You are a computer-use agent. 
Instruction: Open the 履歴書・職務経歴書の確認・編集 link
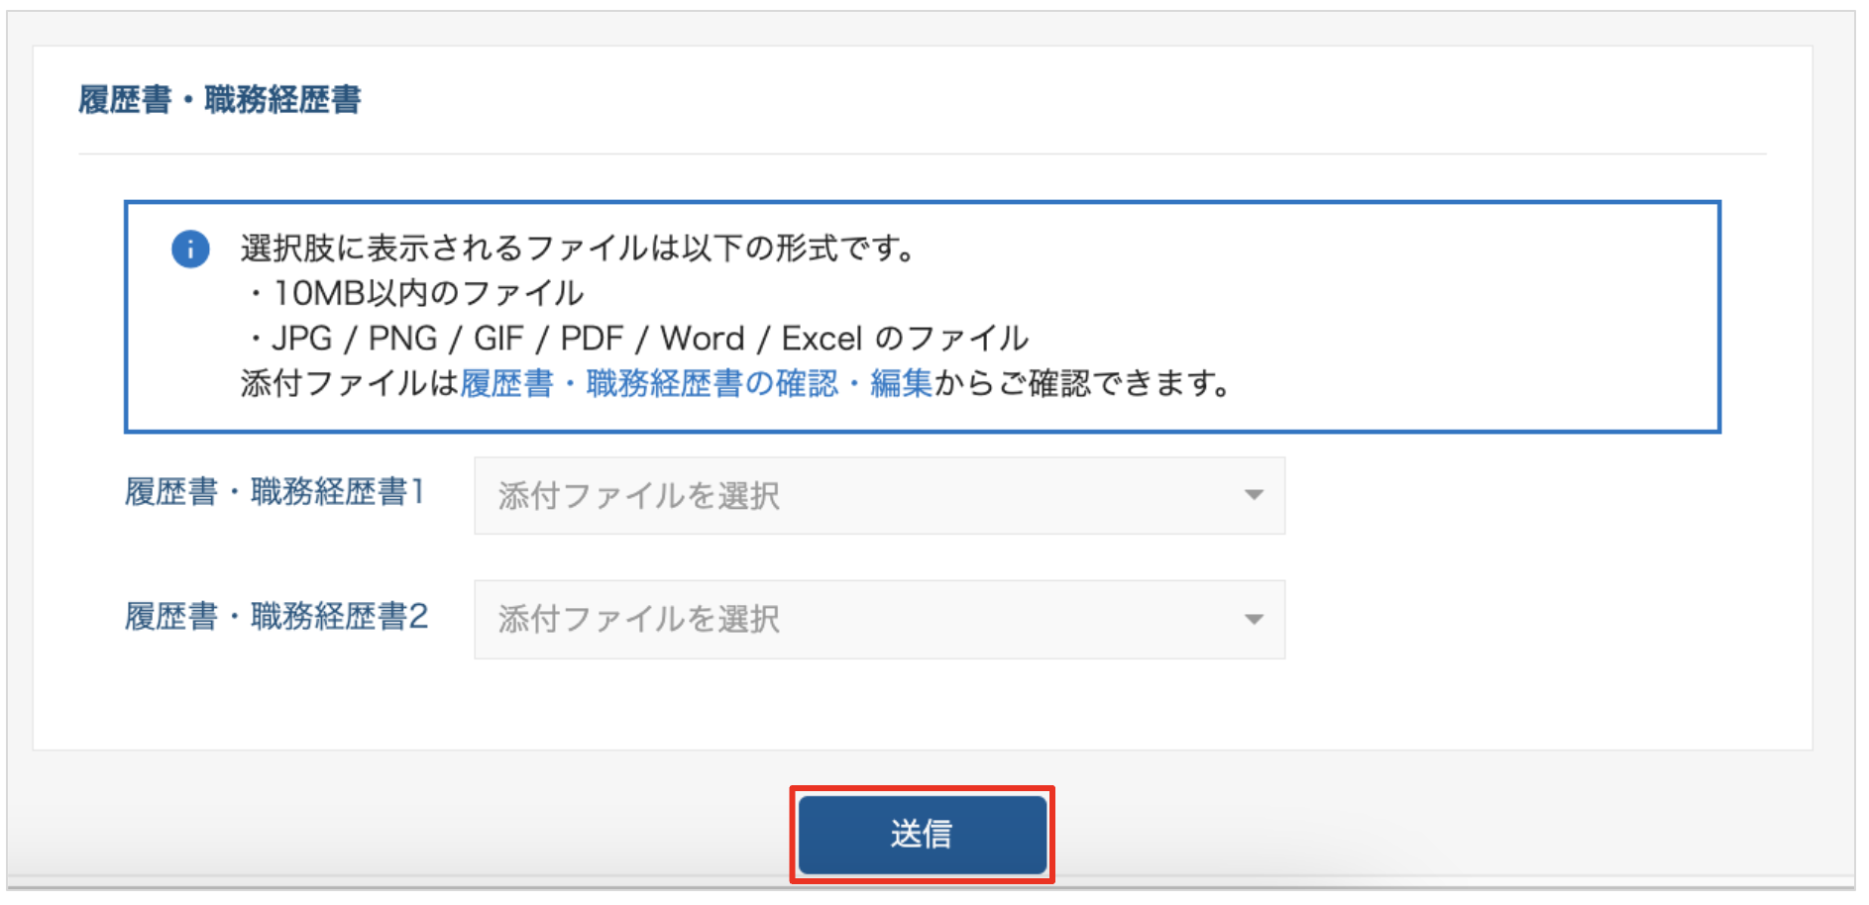pos(696,383)
